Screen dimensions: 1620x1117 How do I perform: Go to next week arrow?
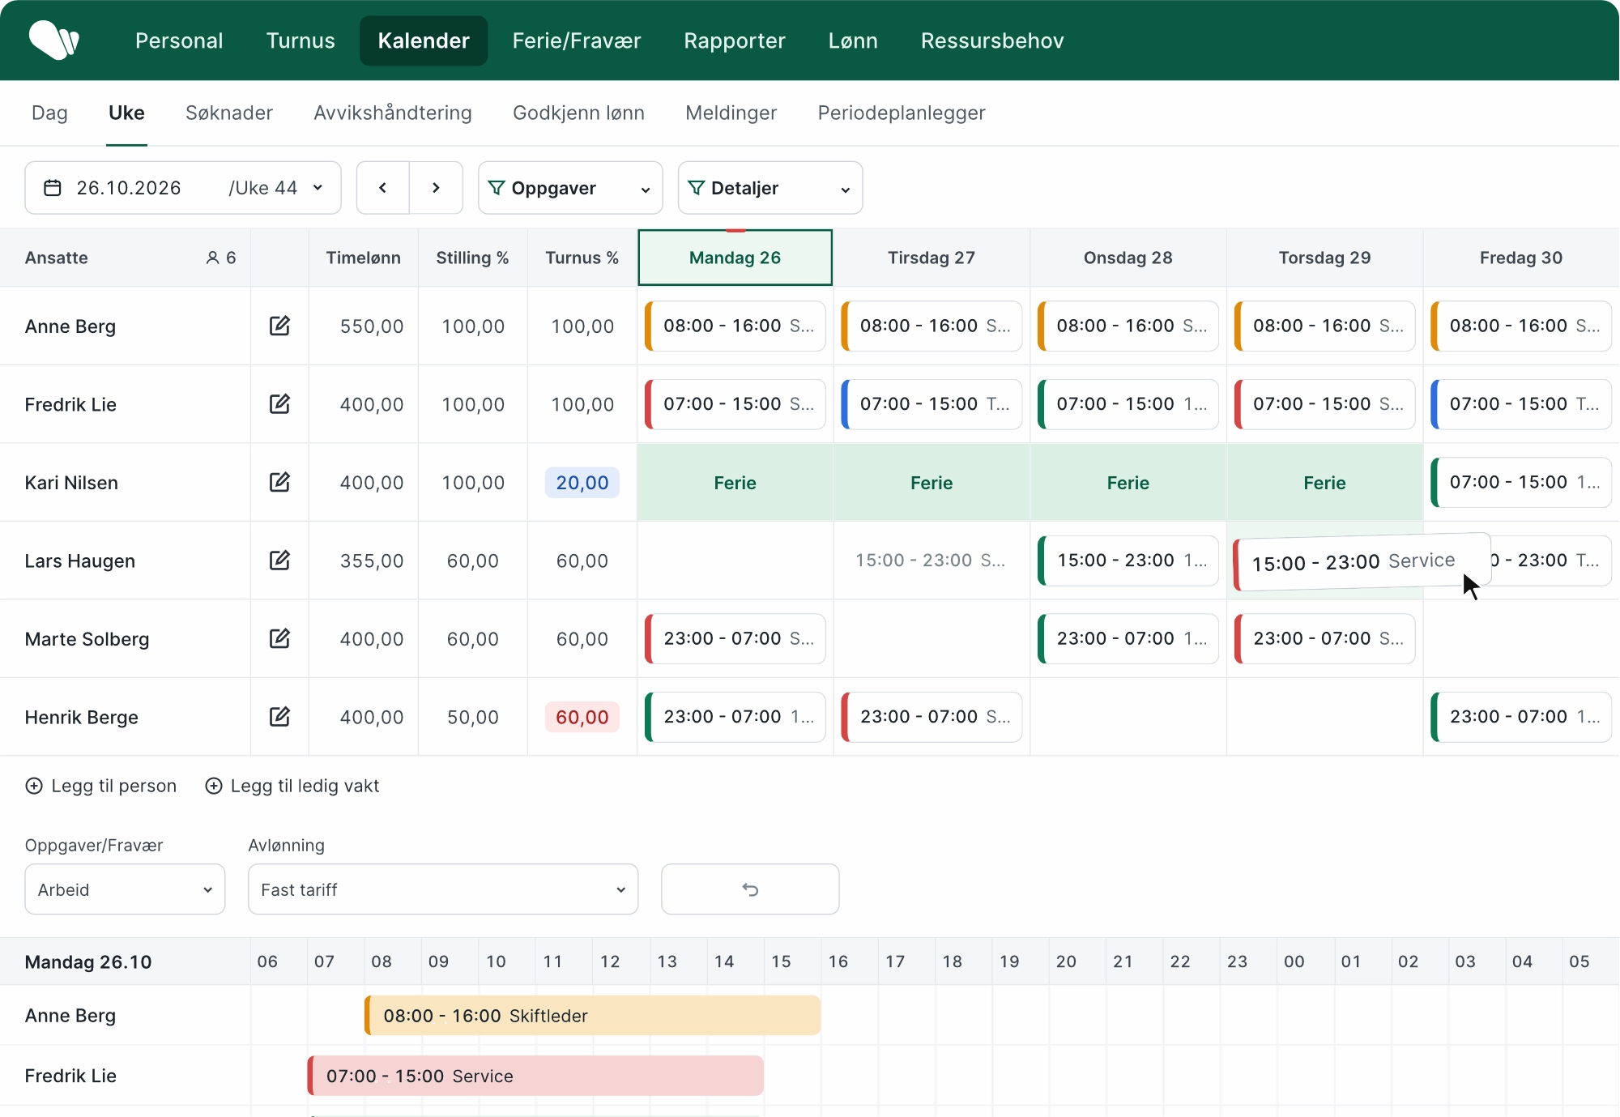click(436, 188)
